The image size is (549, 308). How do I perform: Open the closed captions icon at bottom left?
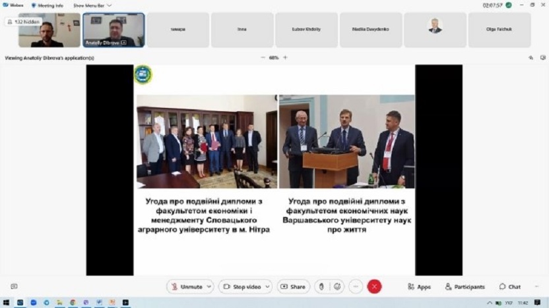[x=14, y=286]
